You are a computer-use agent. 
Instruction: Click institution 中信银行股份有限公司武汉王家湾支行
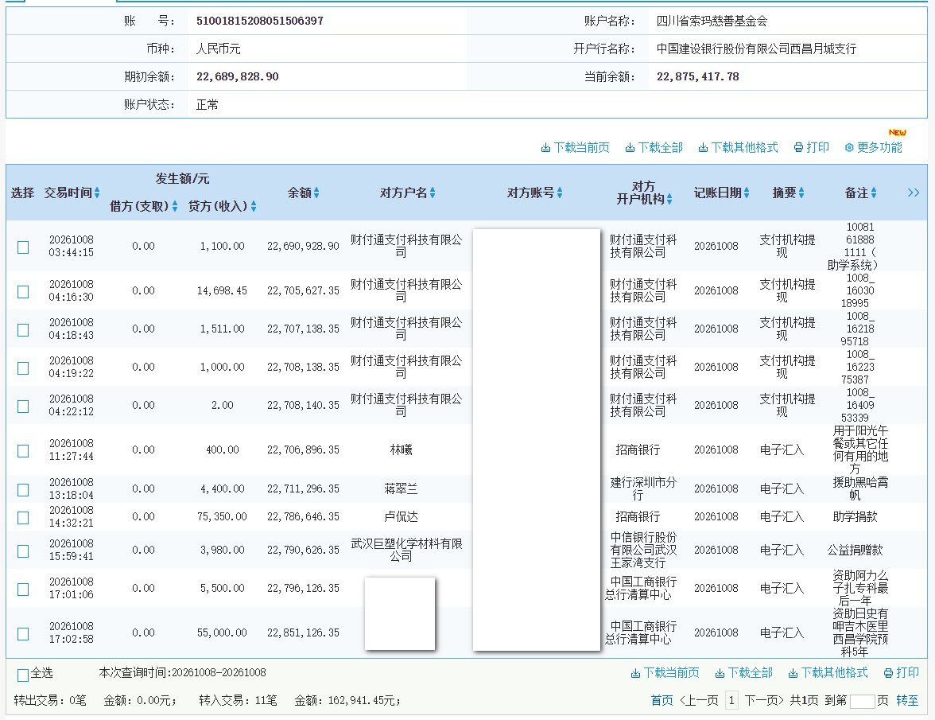643,550
